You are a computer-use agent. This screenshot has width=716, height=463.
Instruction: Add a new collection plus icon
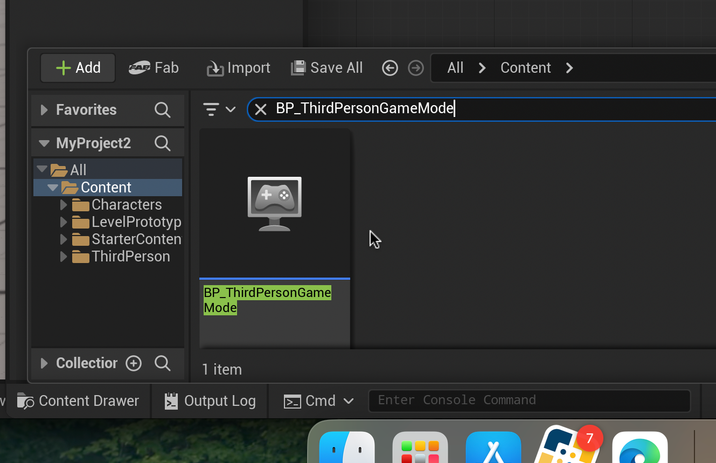point(134,363)
